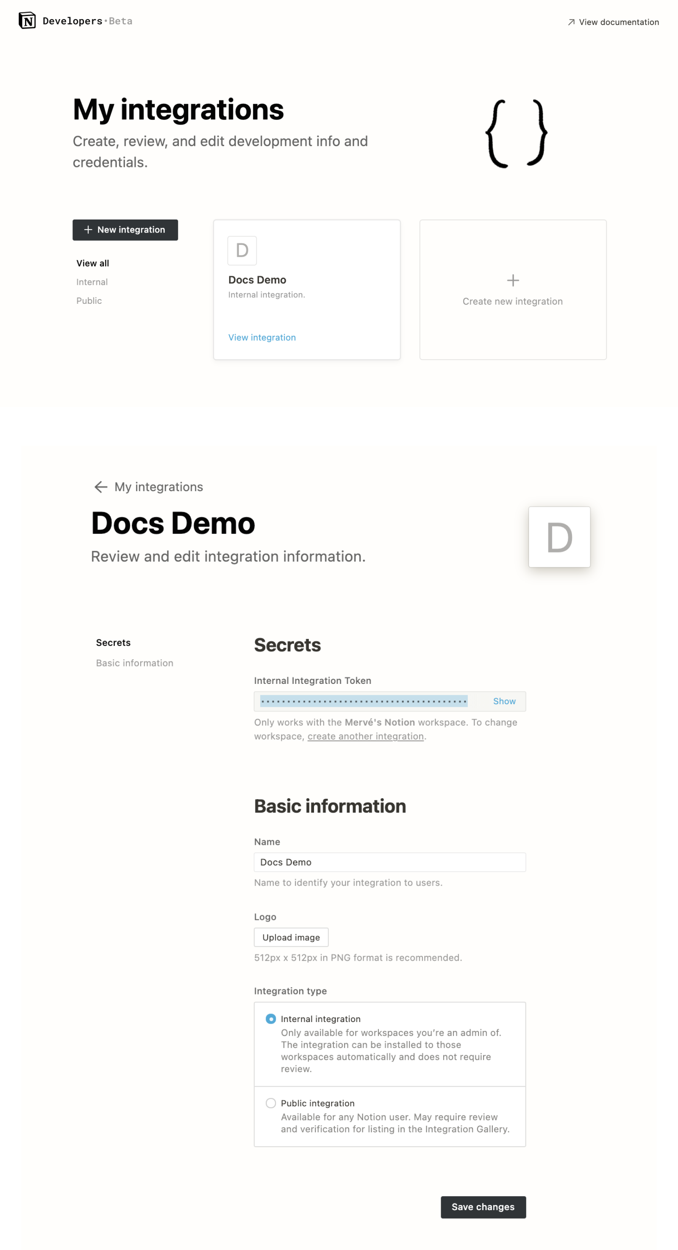Click the D avatar on Docs Demo card

click(x=242, y=251)
